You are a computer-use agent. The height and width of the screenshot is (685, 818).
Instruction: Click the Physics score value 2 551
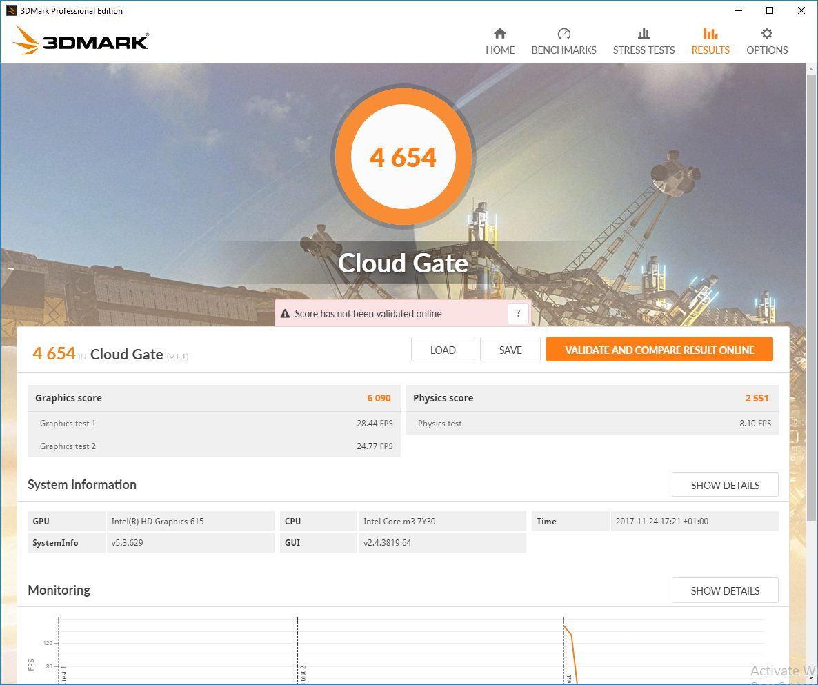coord(757,398)
